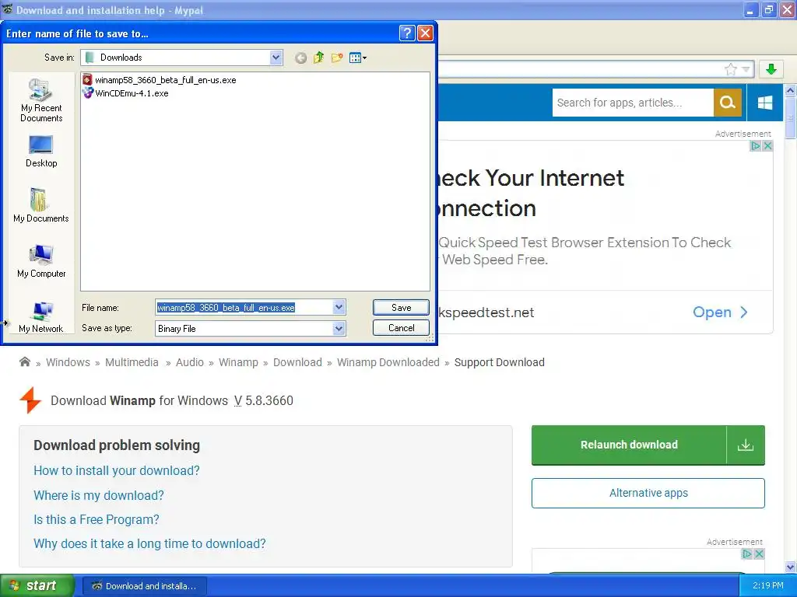Image resolution: width=797 pixels, height=597 pixels.
Task: Switch to Download and installa... taskbar item
Action: [x=144, y=586]
